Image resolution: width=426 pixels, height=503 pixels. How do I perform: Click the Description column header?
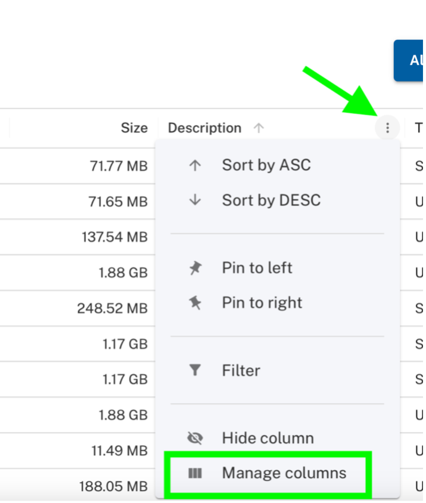pos(204,128)
